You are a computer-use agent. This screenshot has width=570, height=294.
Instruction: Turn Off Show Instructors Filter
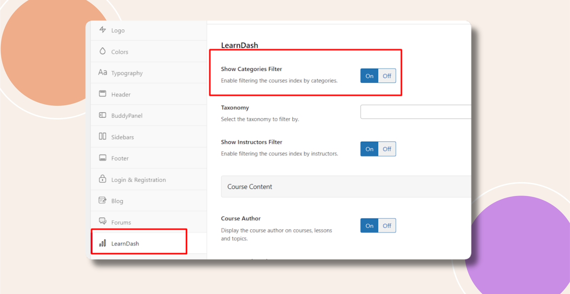tap(387, 149)
